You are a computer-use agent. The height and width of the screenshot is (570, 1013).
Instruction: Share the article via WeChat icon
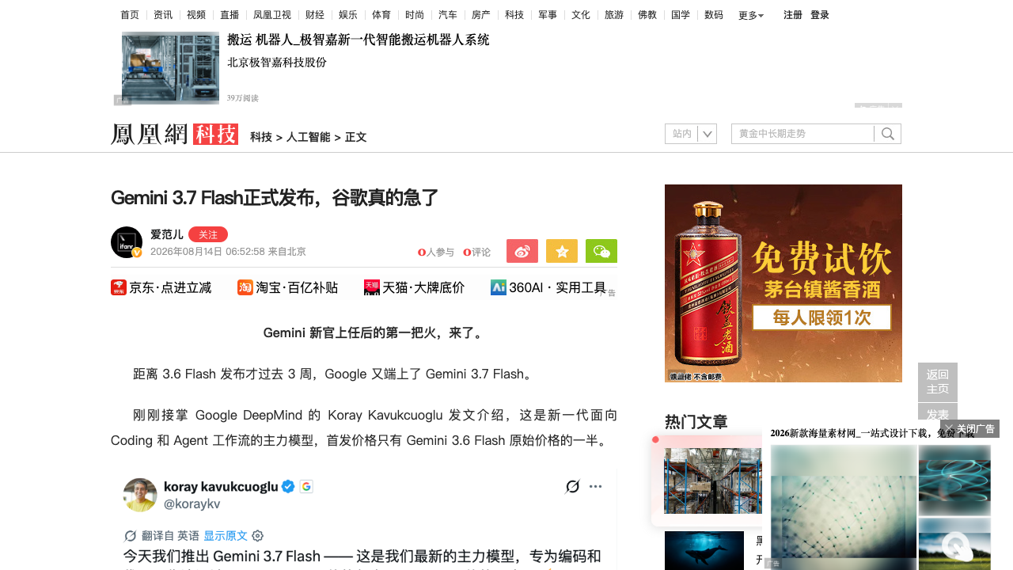601,251
